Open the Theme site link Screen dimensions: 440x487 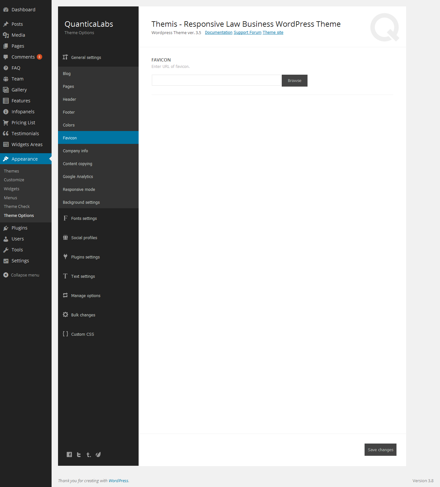click(273, 33)
